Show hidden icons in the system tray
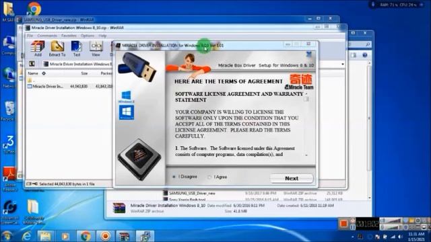 coord(353,237)
